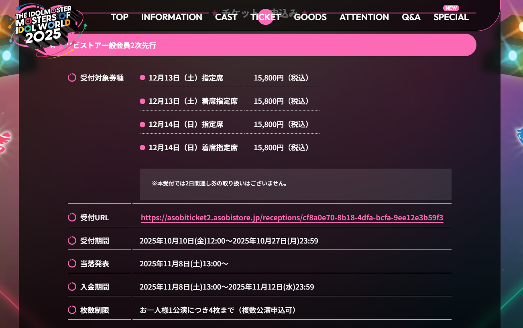
Task: Select the 12月14日（日）着席指定席 ticket row
Action: coord(193,147)
